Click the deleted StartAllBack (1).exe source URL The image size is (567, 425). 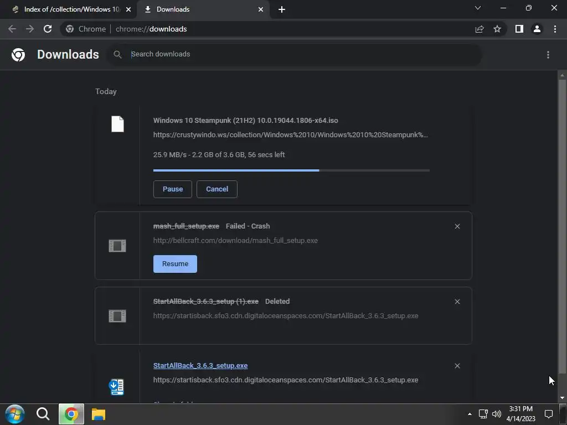point(286,315)
